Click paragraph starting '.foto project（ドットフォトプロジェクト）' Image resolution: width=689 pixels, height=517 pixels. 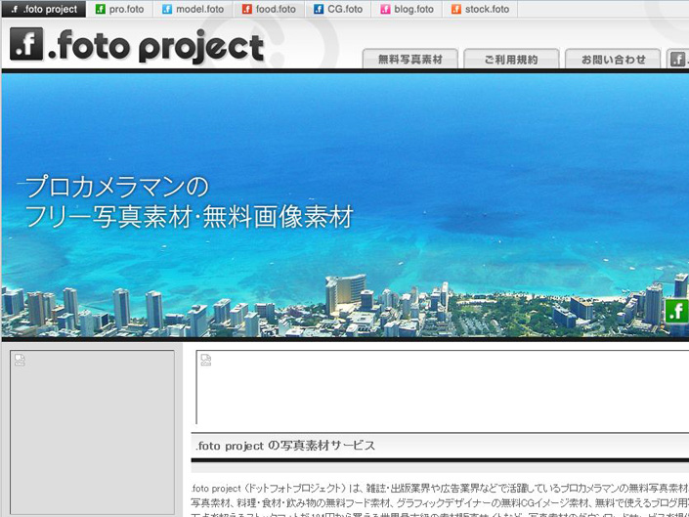pyautogui.click(x=440, y=501)
